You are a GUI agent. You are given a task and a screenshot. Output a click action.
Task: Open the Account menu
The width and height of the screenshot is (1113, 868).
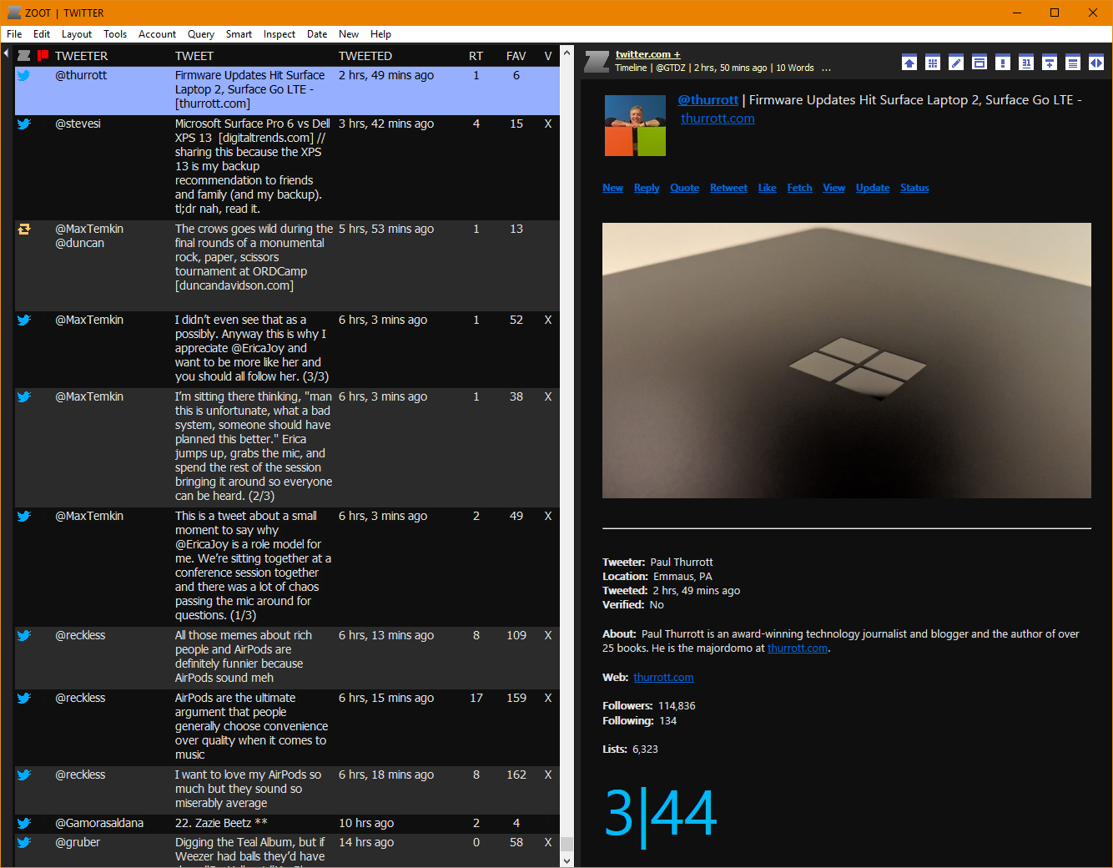pyautogui.click(x=157, y=34)
